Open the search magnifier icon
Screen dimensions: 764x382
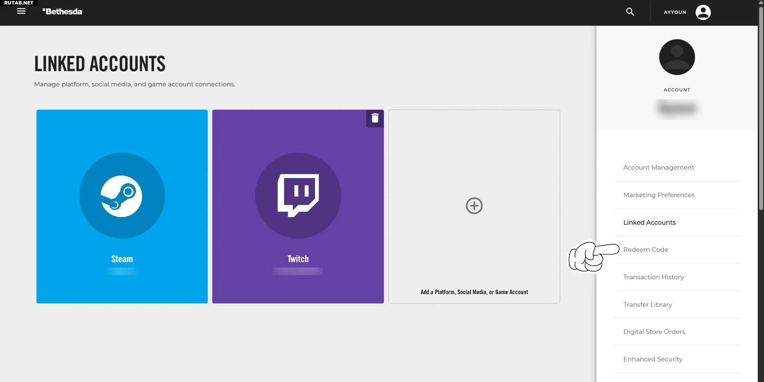pos(630,12)
